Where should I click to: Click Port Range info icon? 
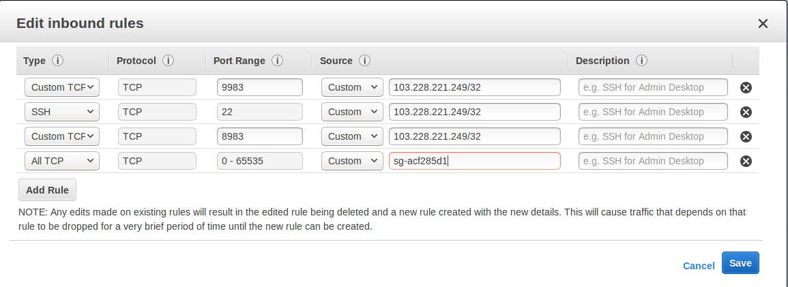(x=277, y=61)
